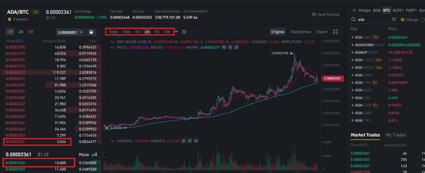Select the Change radio option
Viewport: 425px width, 173px height.
pyautogui.click(x=402, y=19)
